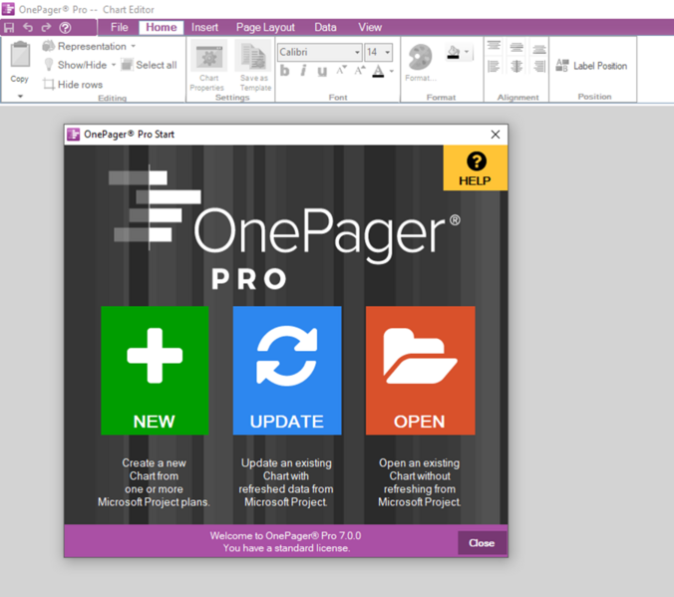Click the Close button in Start dialog
The width and height of the screenshot is (674, 597).
482,543
